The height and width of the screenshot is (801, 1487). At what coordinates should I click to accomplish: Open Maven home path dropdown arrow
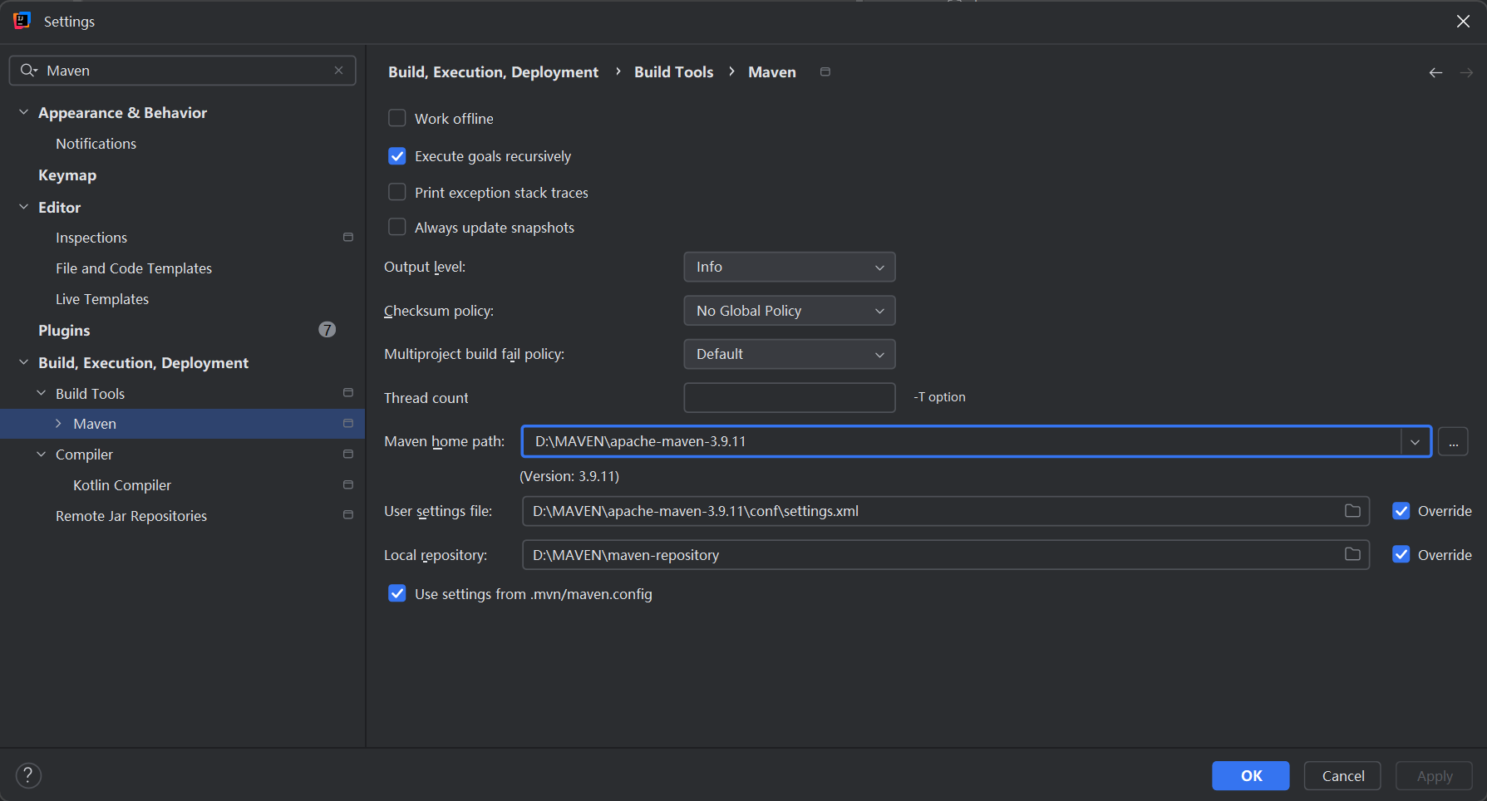coord(1415,441)
